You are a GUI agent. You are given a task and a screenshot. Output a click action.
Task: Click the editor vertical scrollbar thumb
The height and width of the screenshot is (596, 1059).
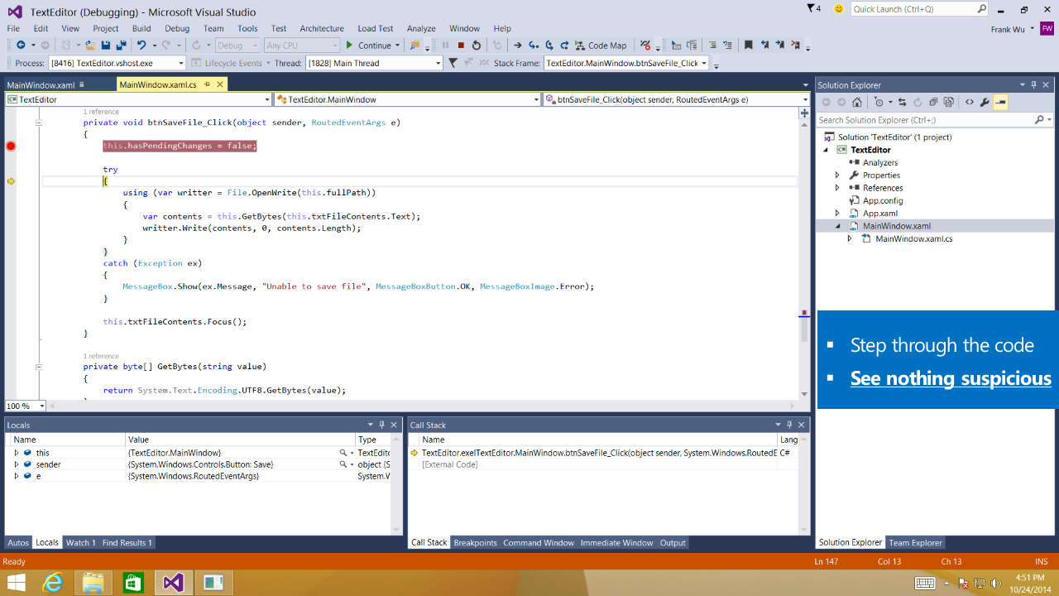pyautogui.click(x=804, y=329)
